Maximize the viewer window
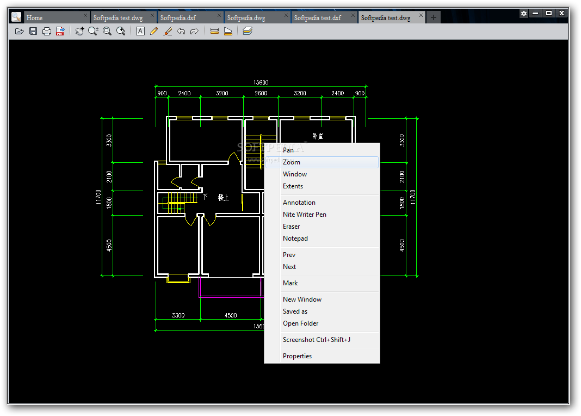This screenshot has height=416, width=581. (549, 14)
